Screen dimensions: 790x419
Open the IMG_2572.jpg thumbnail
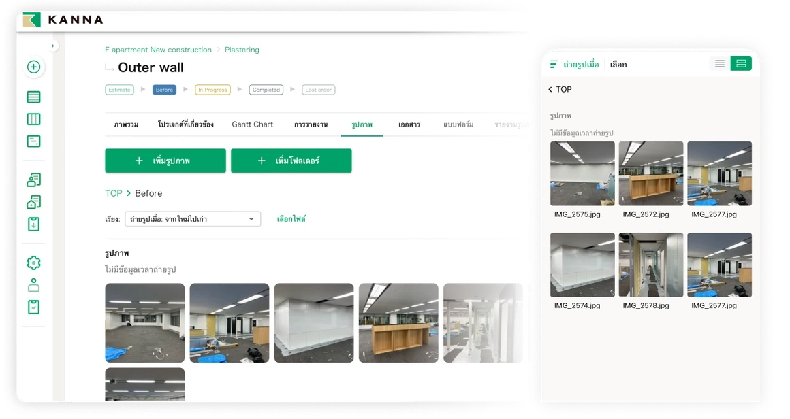(x=651, y=173)
